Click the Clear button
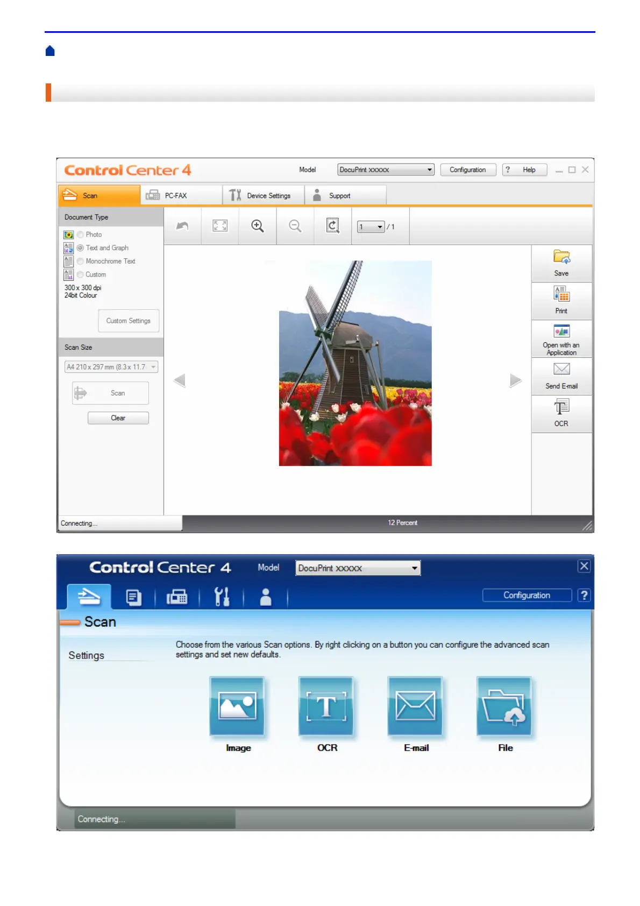The height and width of the screenshot is (906, 640). [x=118, y=418]
